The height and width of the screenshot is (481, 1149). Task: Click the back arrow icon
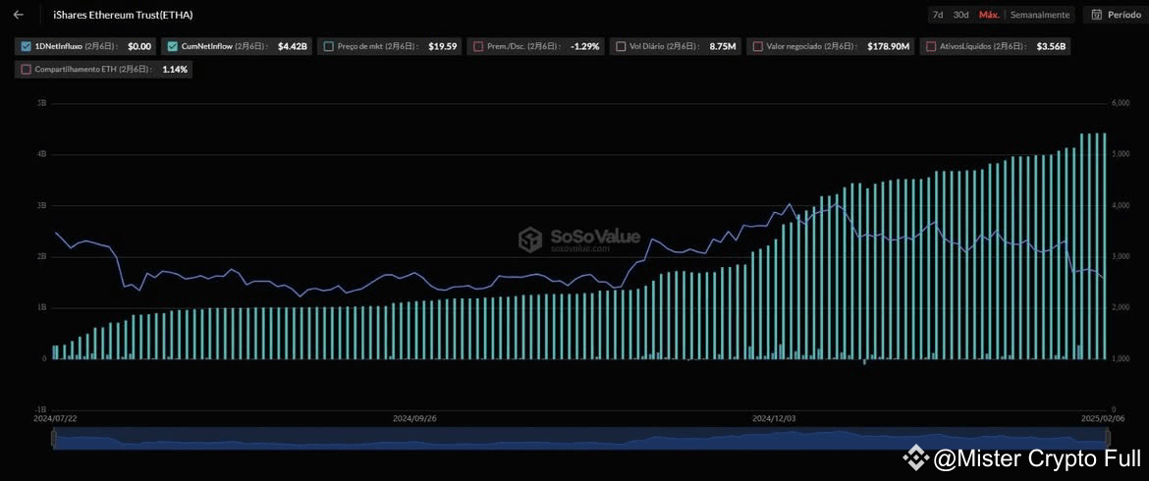(19, 15)
